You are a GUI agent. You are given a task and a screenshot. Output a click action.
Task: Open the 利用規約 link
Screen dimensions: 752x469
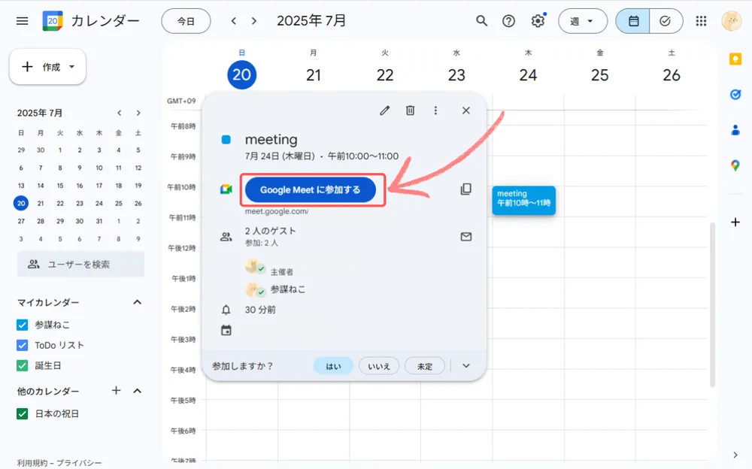[33, 463]
